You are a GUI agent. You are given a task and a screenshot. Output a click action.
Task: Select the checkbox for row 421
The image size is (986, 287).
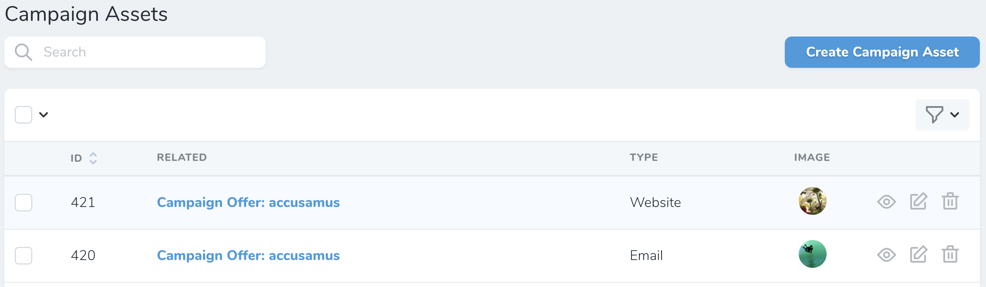coord(24,202)
